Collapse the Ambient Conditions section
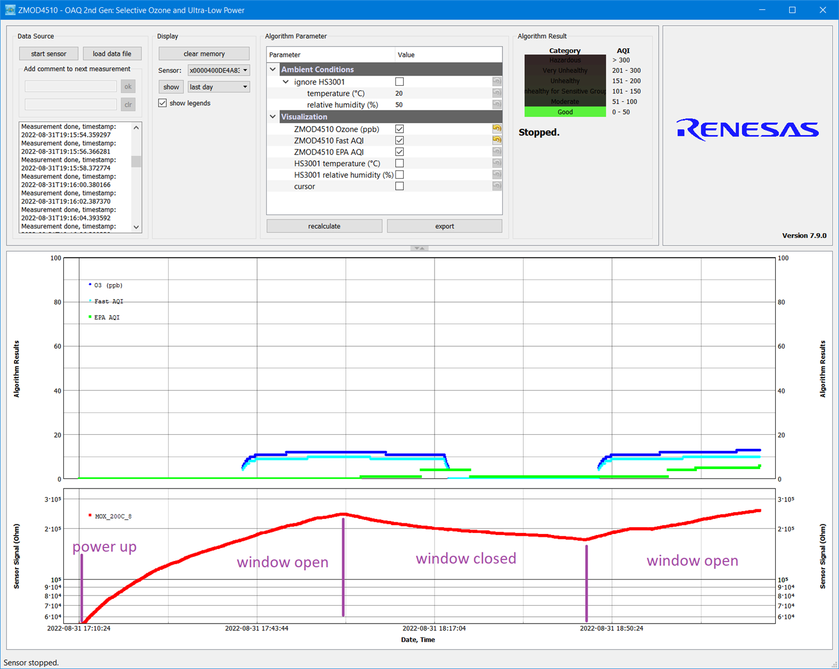 273,69
